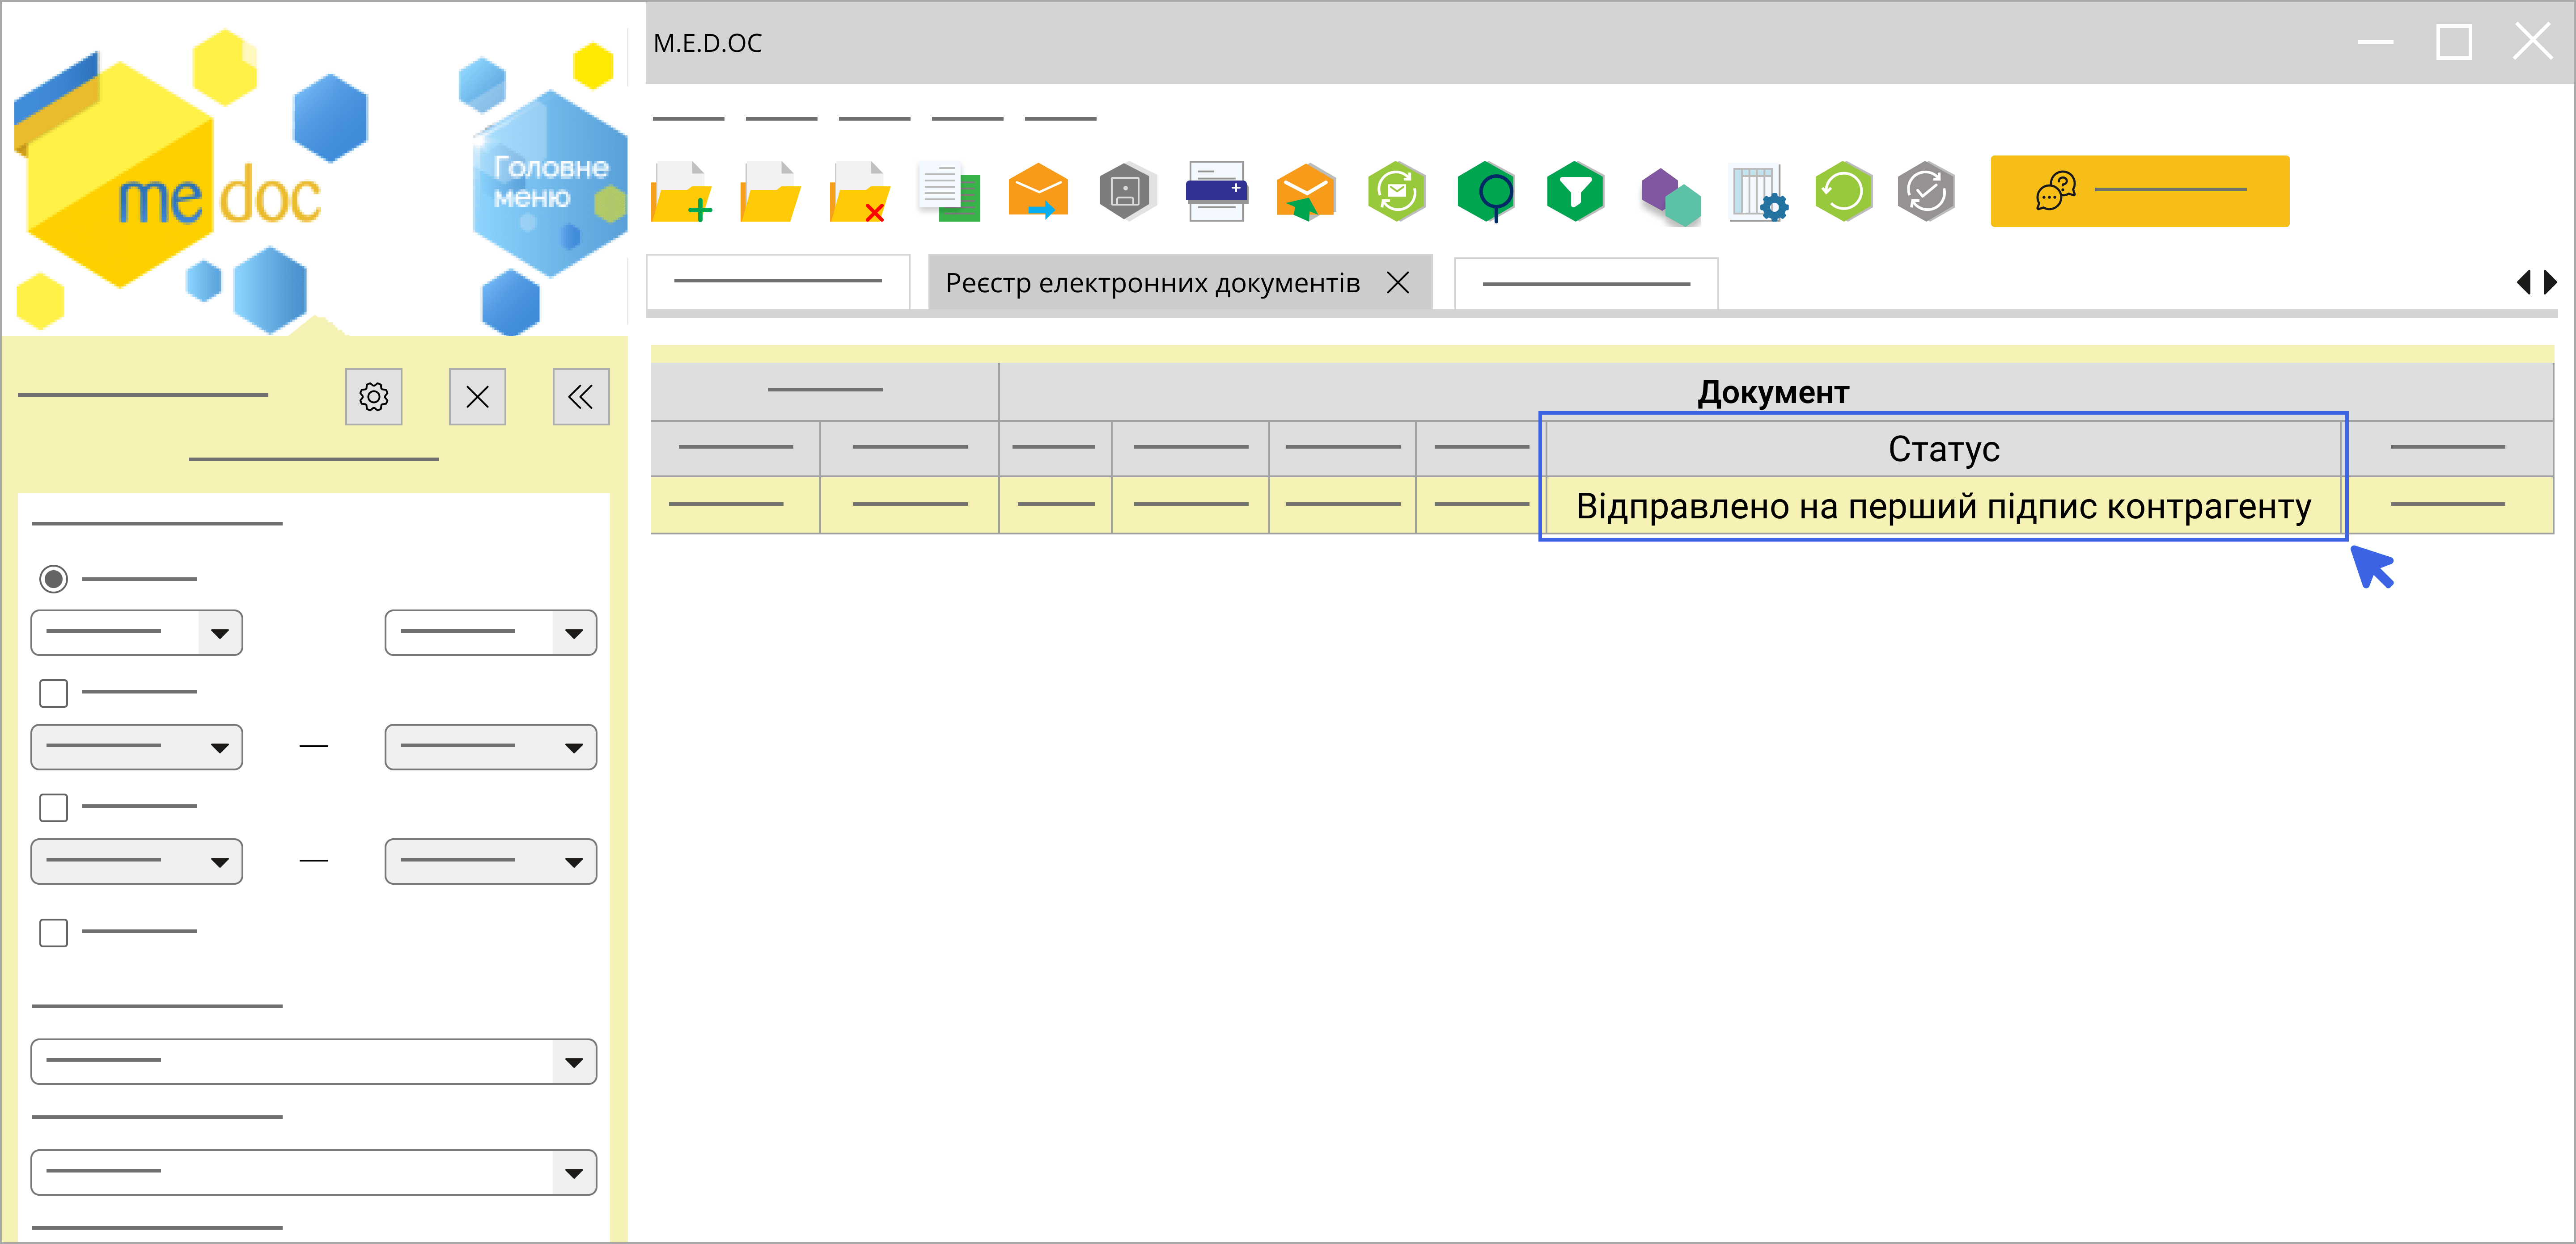Image resolution: width=2576 pixels, height=1244 pixels.
Task: Collapse filter panel with double chevron
Action: (x=581, y=397)
